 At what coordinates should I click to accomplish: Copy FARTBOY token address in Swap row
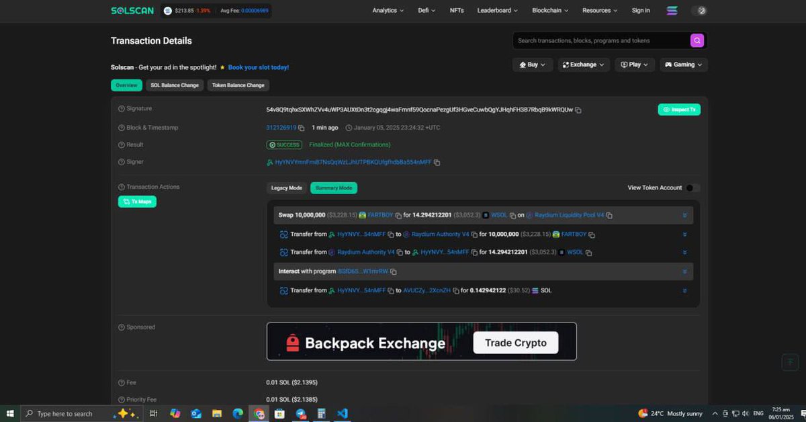399,216
